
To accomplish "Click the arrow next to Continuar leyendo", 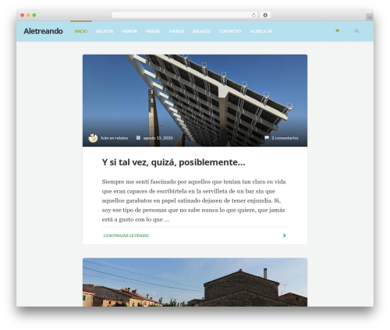I will point(284,236).
